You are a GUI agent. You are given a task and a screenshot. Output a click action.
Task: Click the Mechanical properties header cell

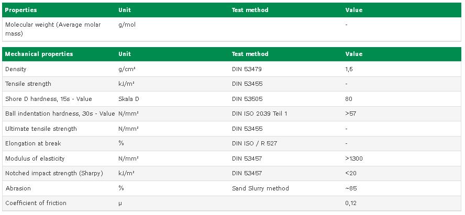tap(39, 54)
